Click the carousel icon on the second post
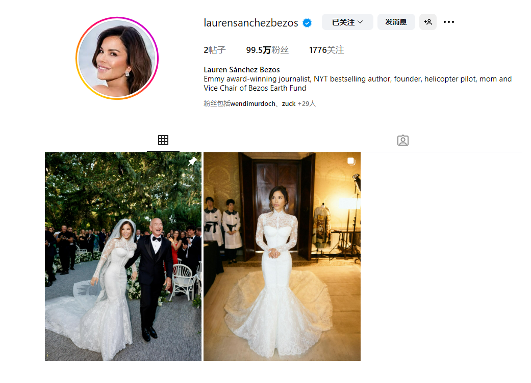Image resolution: width=531 pixels, height=383 pixels. [x=351, y=161]
